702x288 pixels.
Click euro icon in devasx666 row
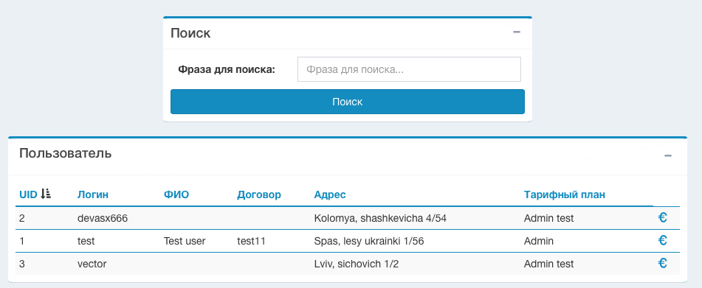[x=663, y=218]
